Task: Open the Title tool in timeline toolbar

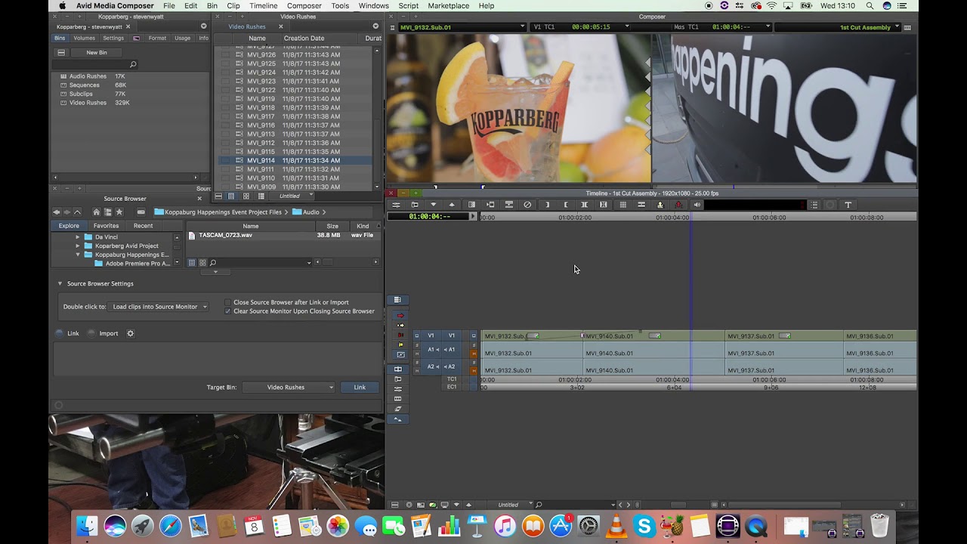Action: click(848, 205)
